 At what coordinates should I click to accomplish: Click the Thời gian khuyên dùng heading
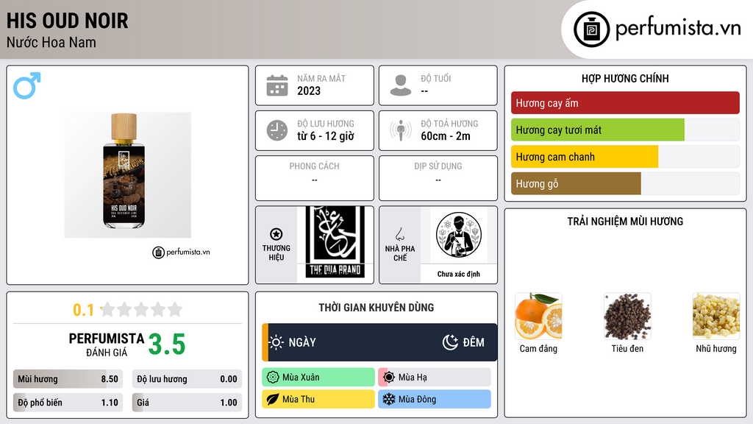(x=376, y=308)
